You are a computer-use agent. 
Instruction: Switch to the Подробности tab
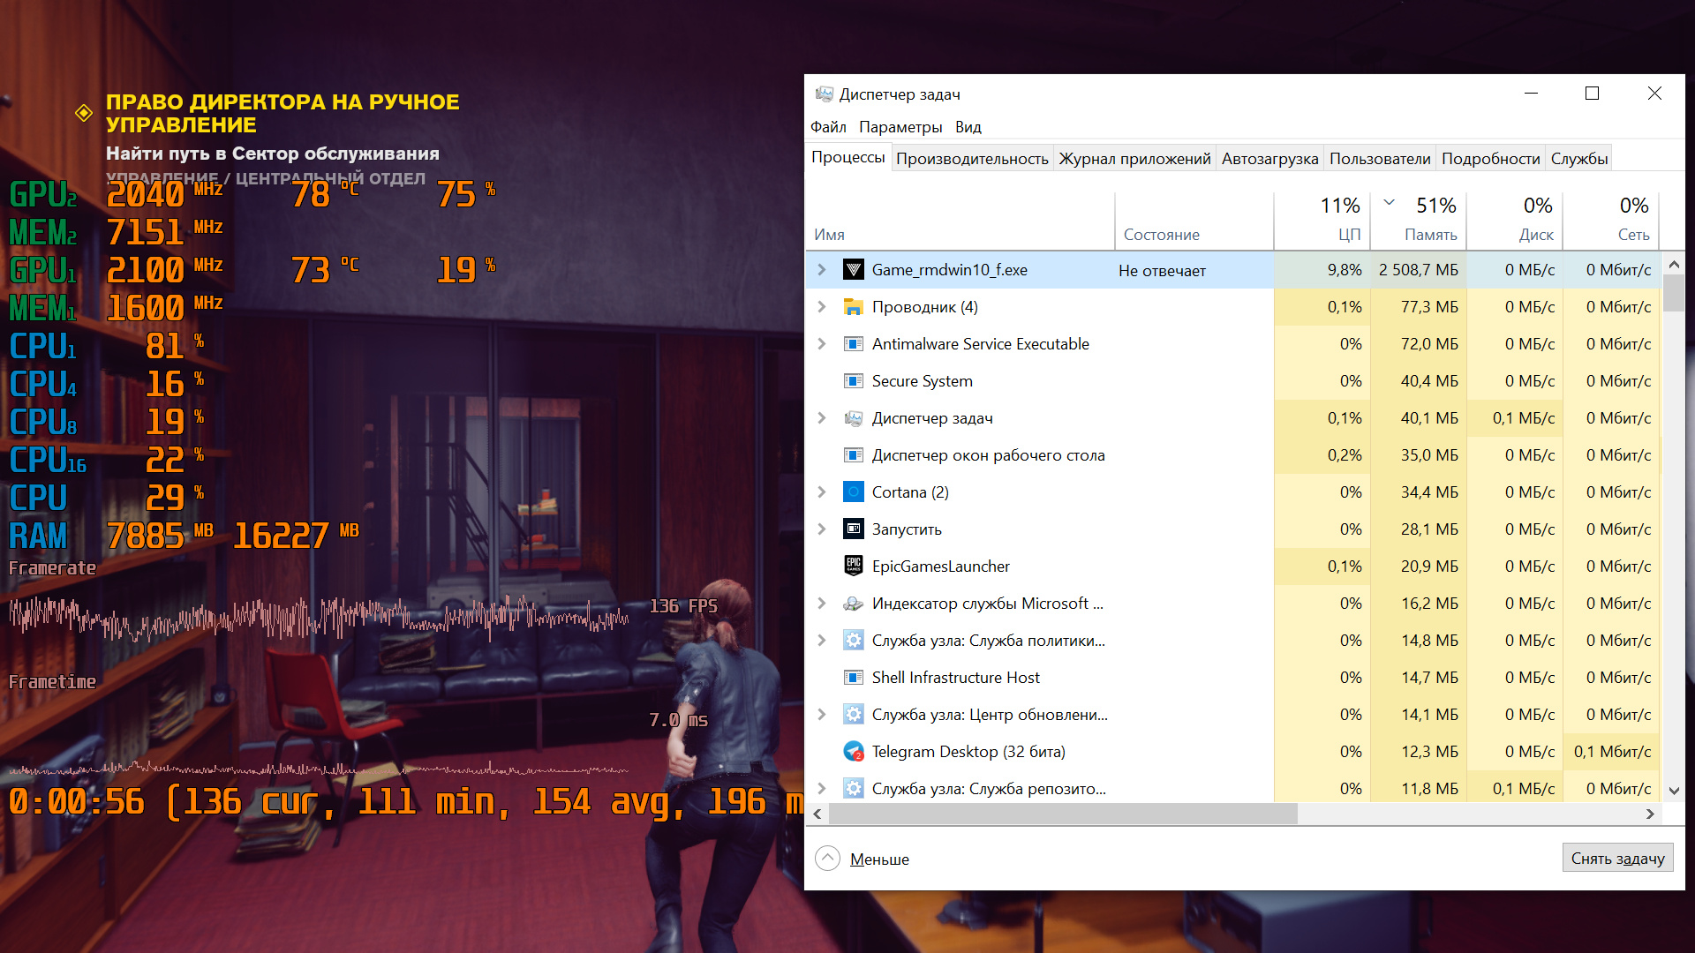1490,159
